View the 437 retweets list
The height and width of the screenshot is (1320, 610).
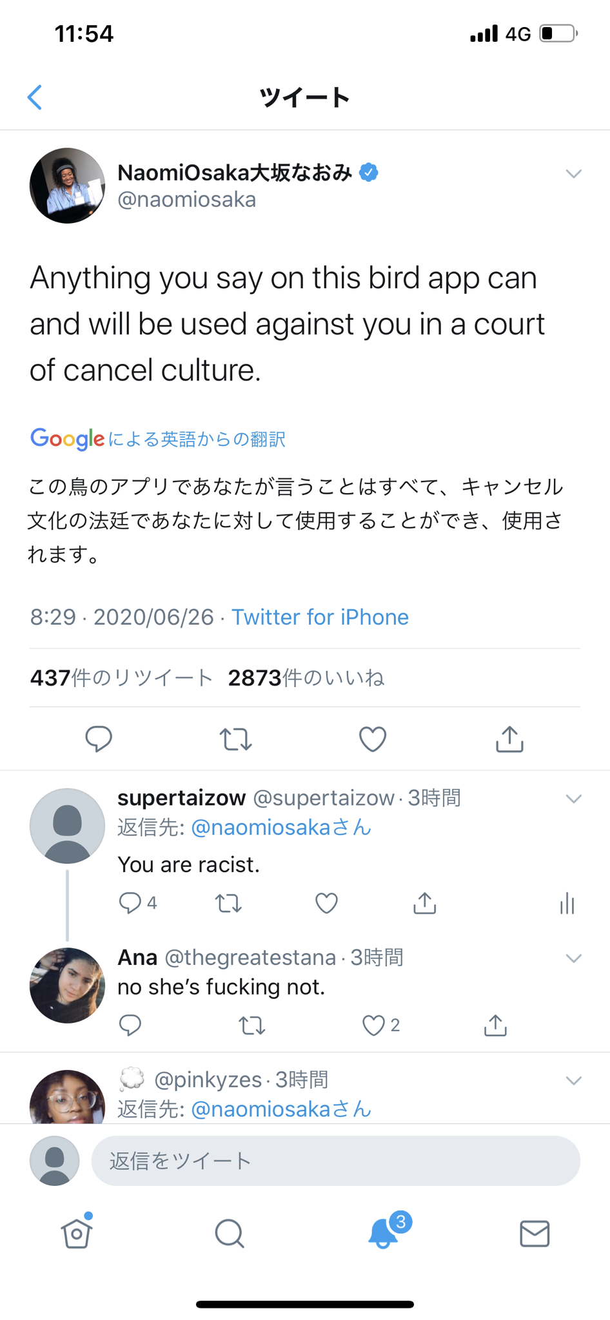(x=121, y=678)
